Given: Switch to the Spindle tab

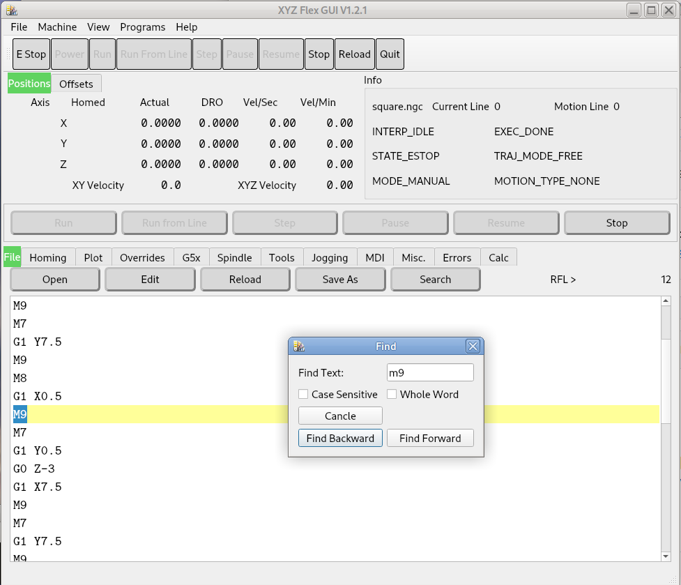Looking at the screenshot, I should [x=234, y=257].
